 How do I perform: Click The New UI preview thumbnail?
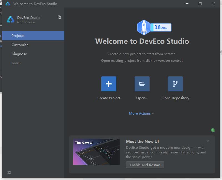click(96, 151)
